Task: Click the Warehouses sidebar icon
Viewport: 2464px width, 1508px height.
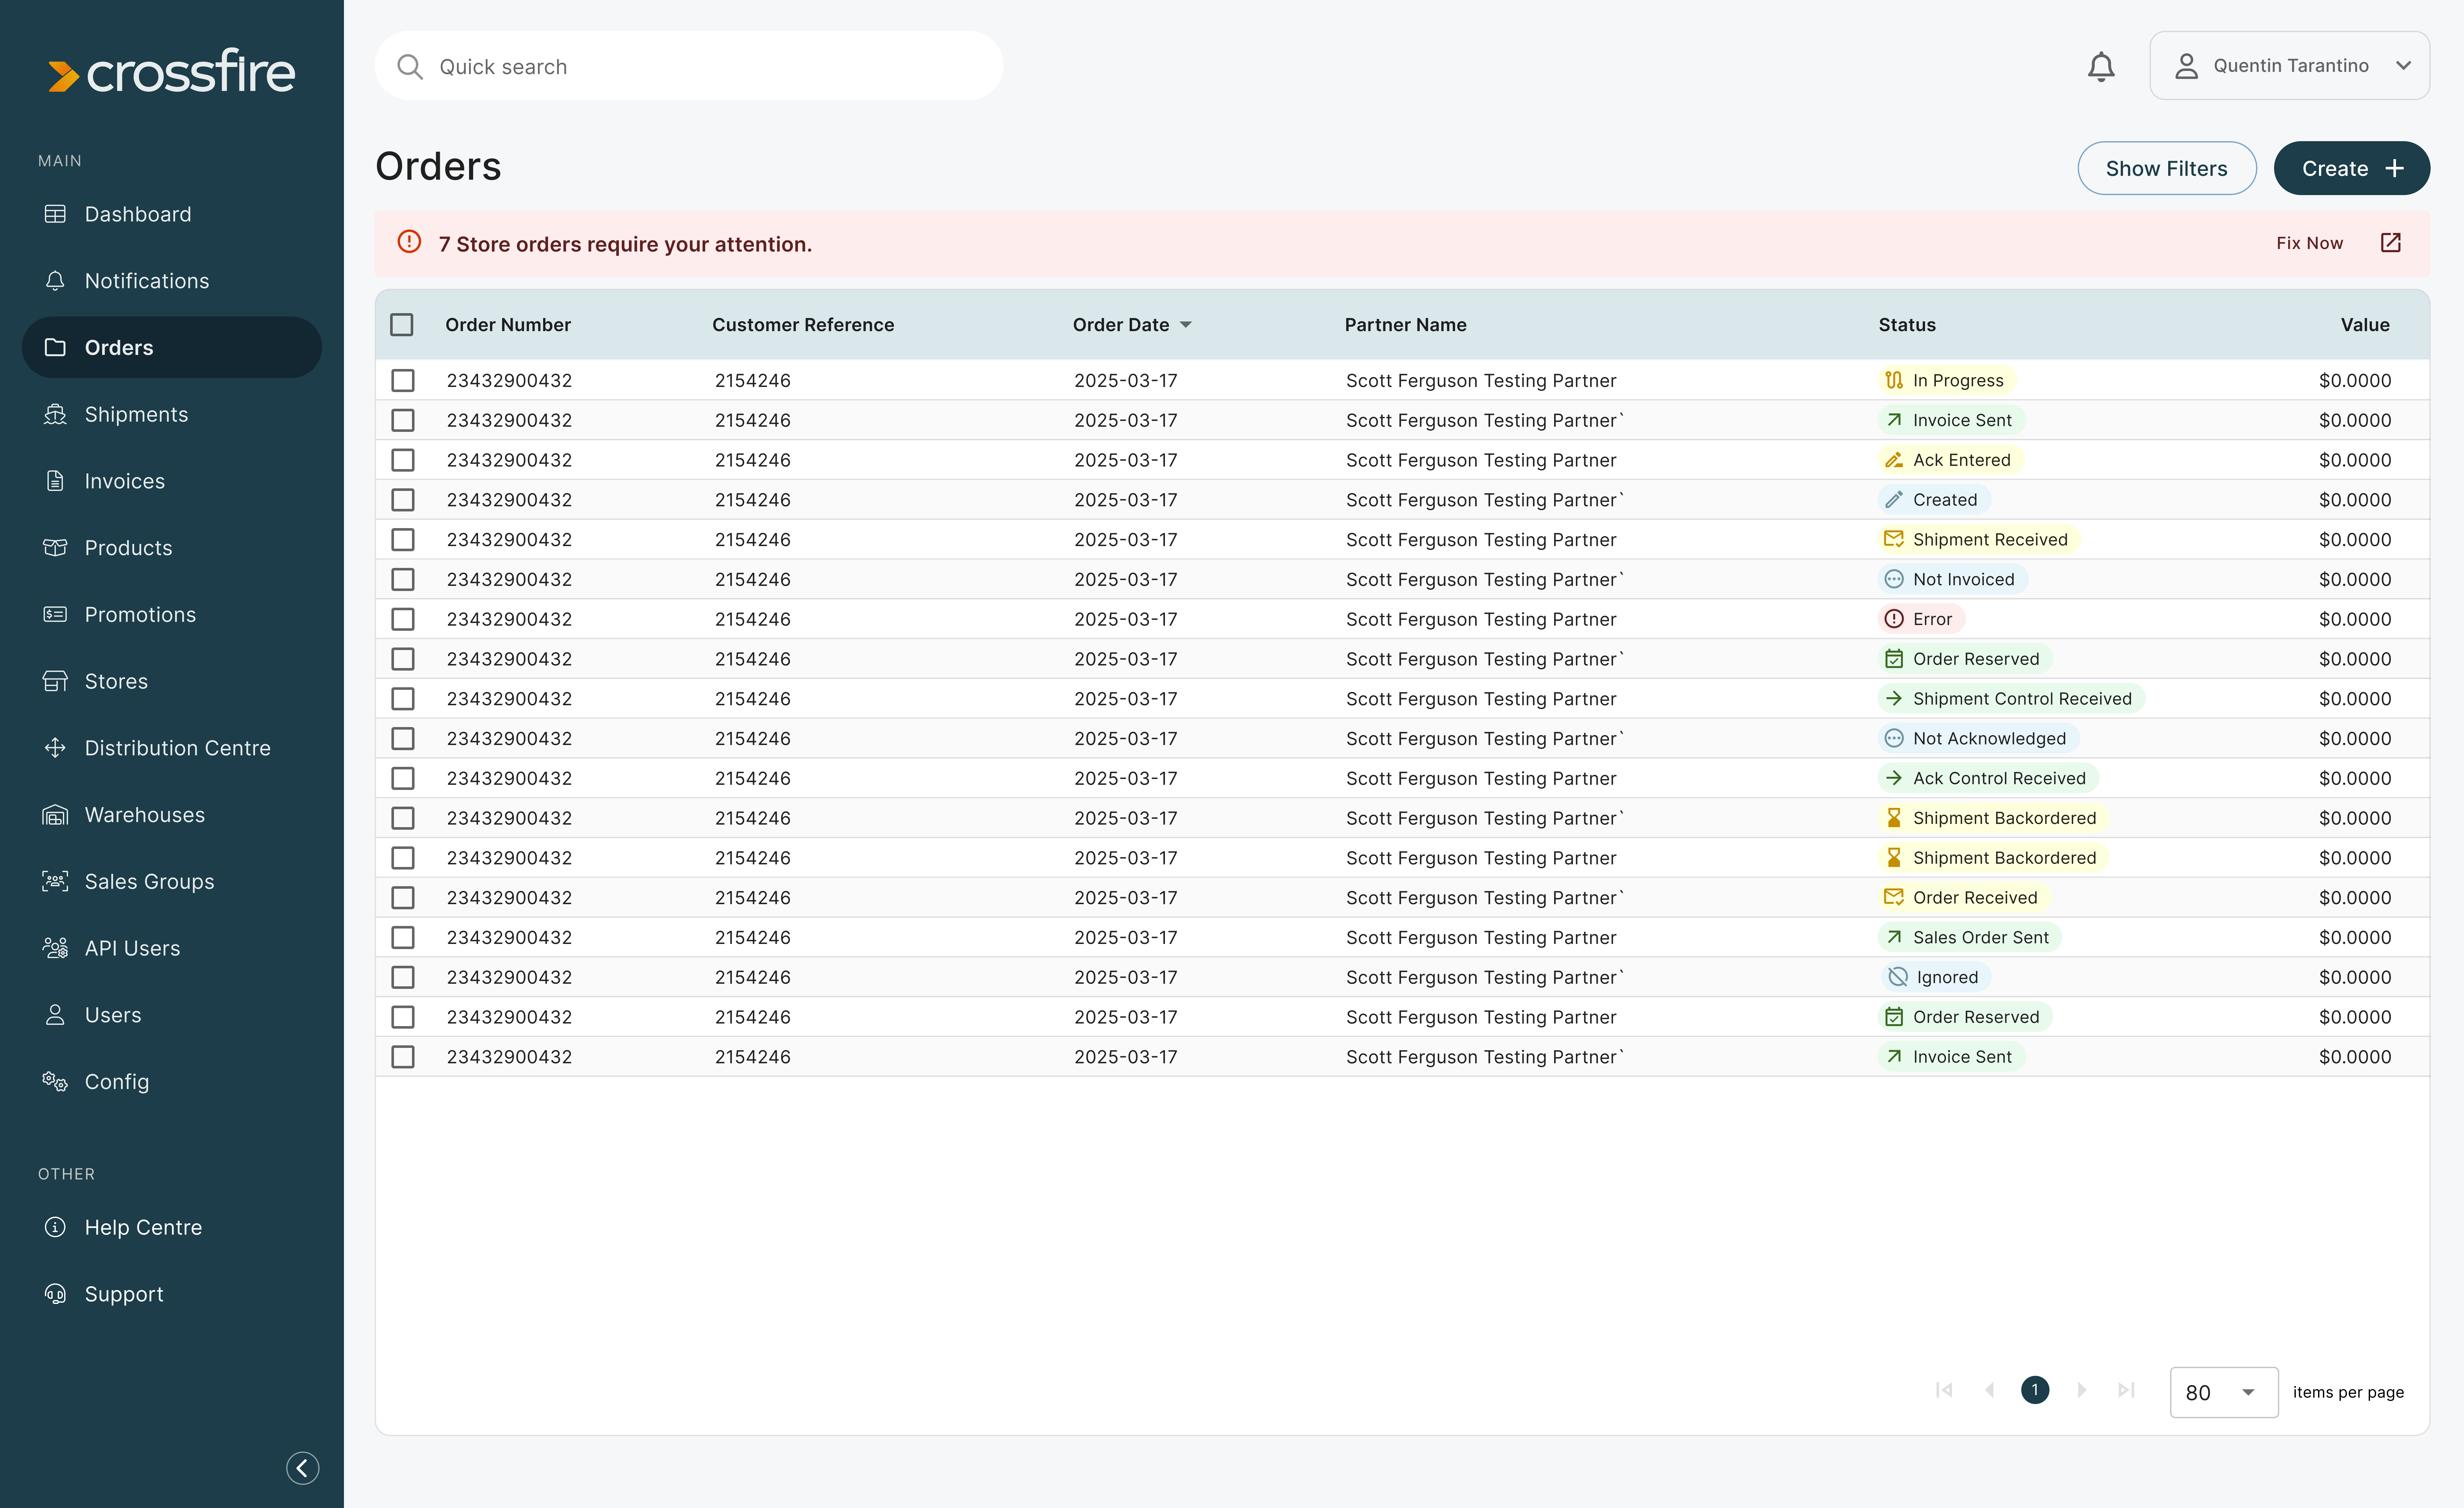Action: tap(55, 815)
